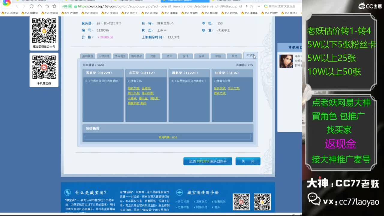Reload the current page
This screenshot has height=216, width=384.
31,6
